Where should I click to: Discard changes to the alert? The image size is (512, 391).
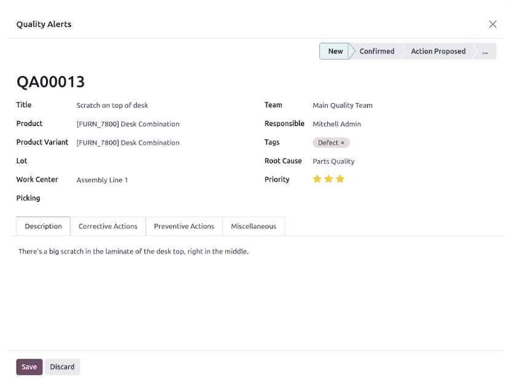click(x=62, y=367)
